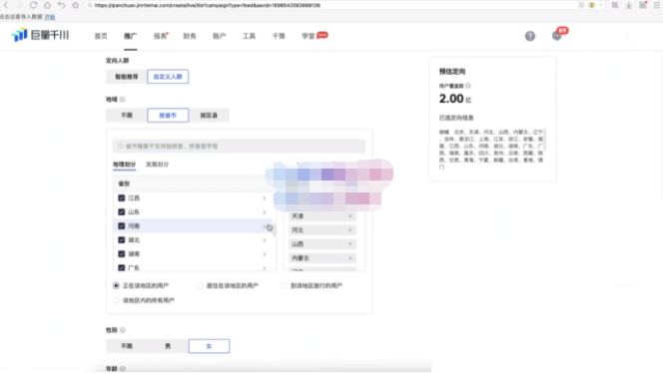Remove 天津 from the selected regions
Viewport: 665px width, 374px height.
click(x=351, y=216)
